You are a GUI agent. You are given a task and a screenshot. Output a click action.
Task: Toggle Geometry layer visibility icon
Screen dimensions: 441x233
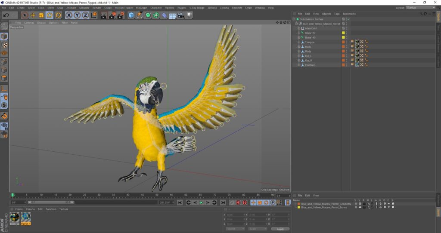tap(360, 204)
